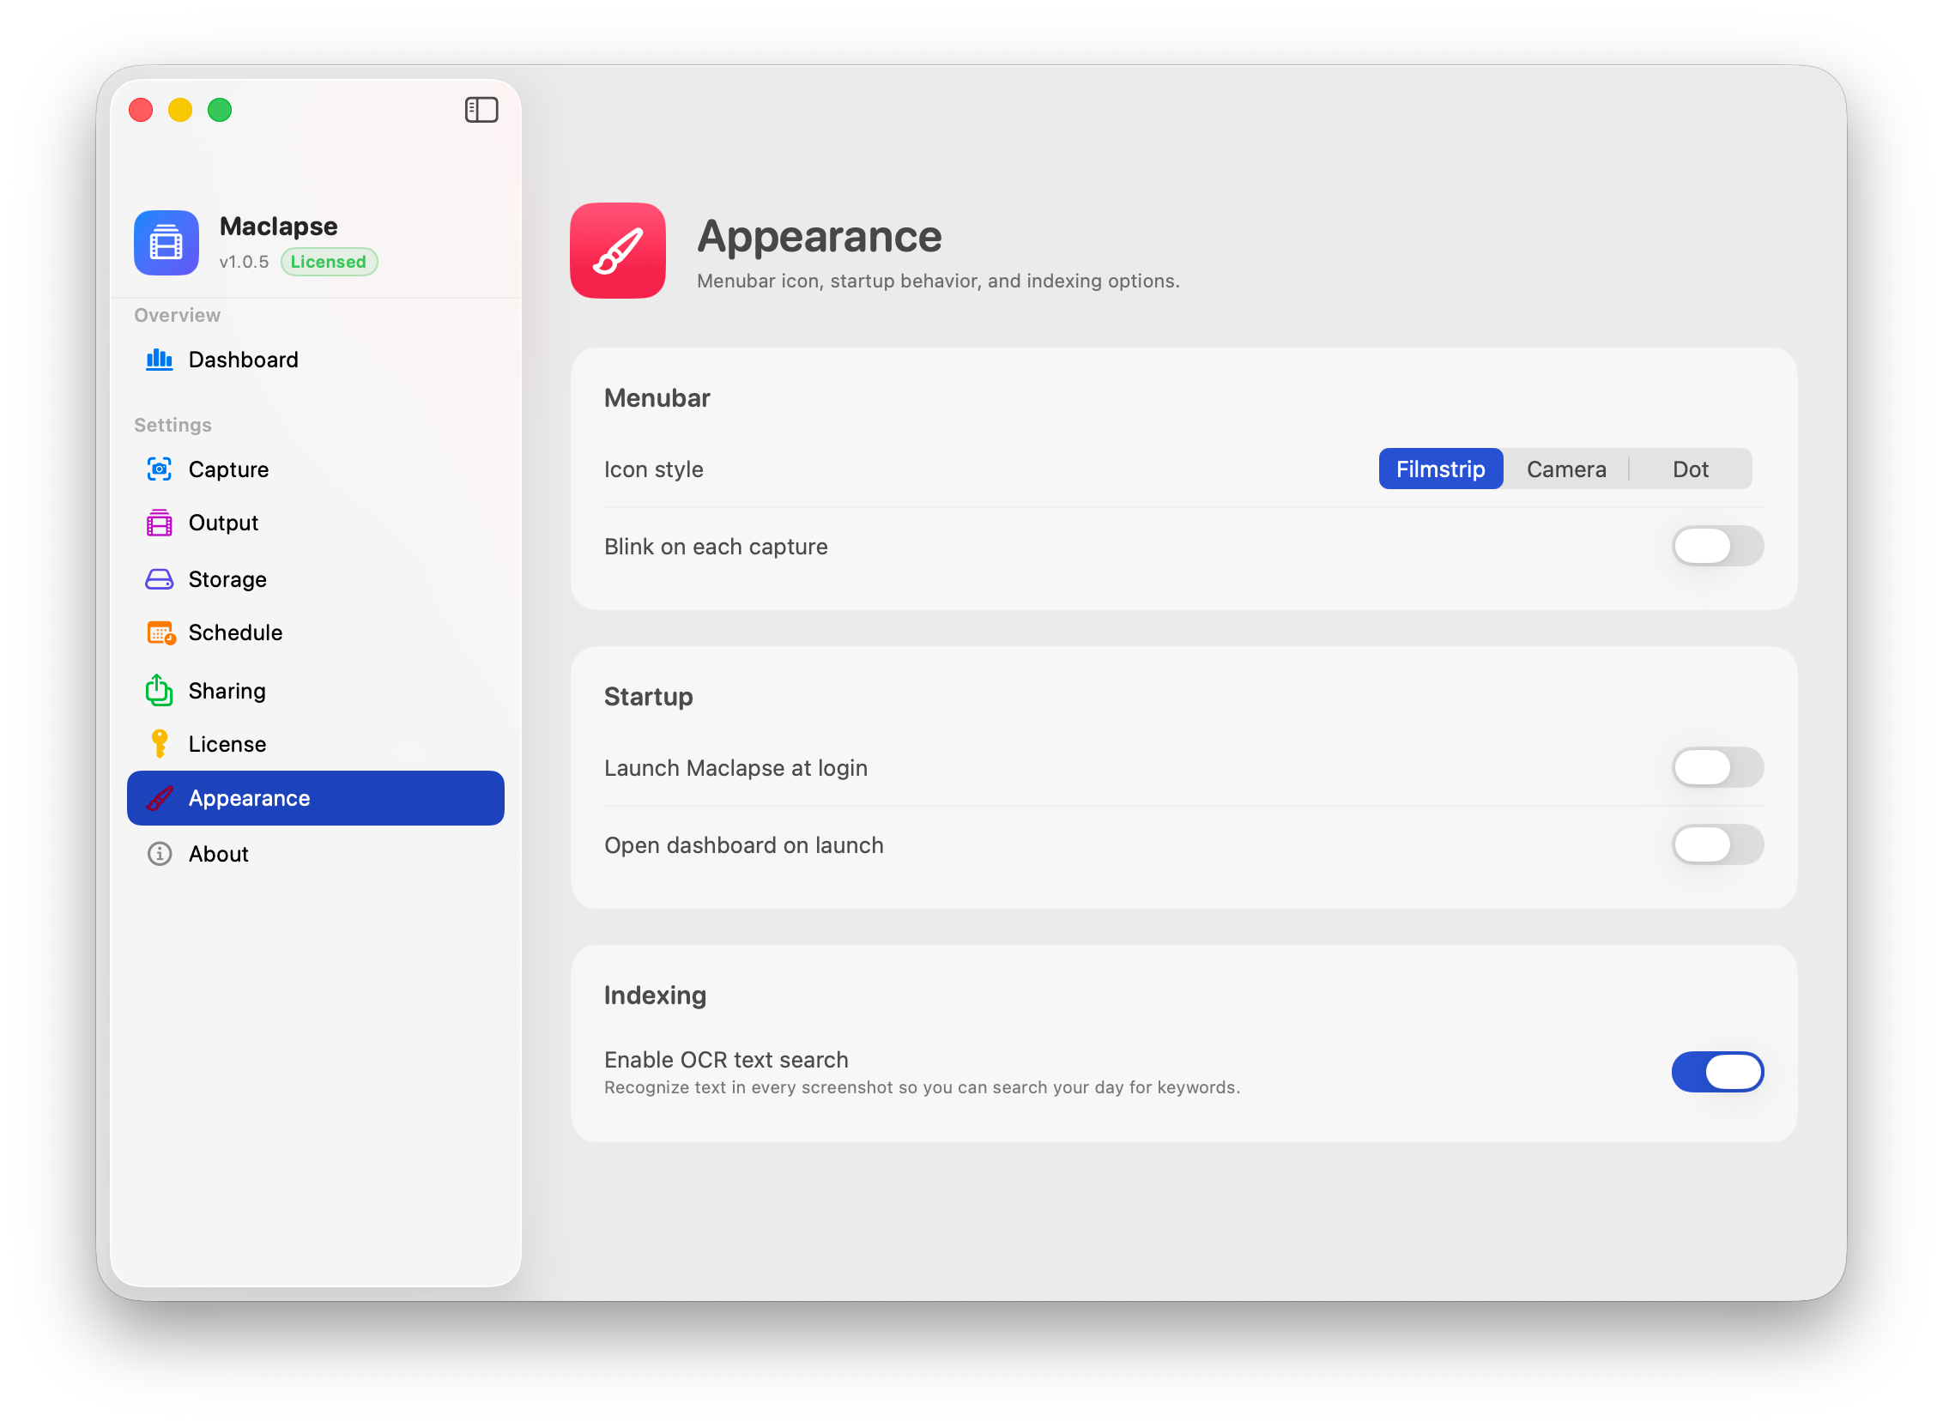Click the Open dashboard on launch label
This screenshot has width=1943, height=1428.
point(743,844)
